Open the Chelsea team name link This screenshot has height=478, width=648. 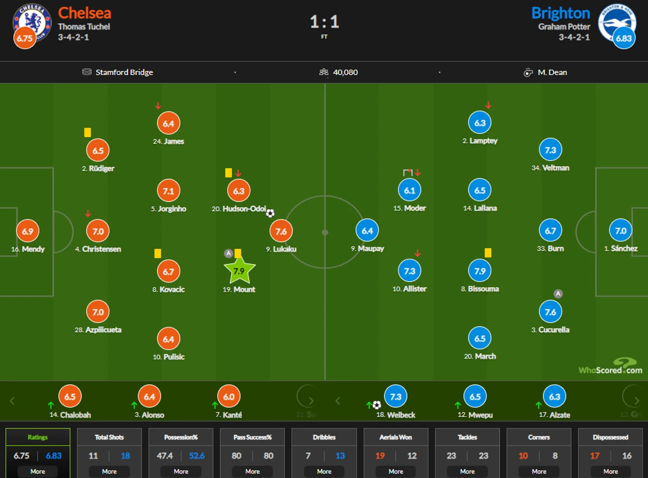tap(84, 13)
